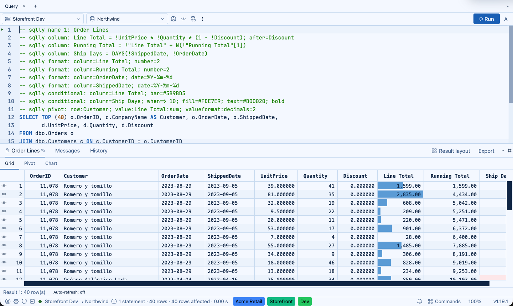Toggle eye icon for row 5
Screen dimensions: 513x306
4,220
